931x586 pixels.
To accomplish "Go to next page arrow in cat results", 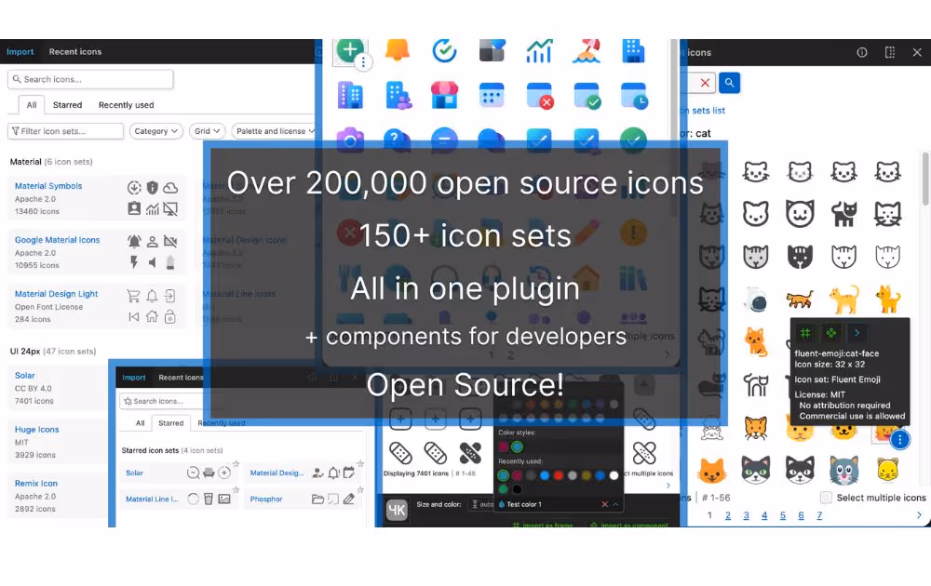I will [919, 514].
